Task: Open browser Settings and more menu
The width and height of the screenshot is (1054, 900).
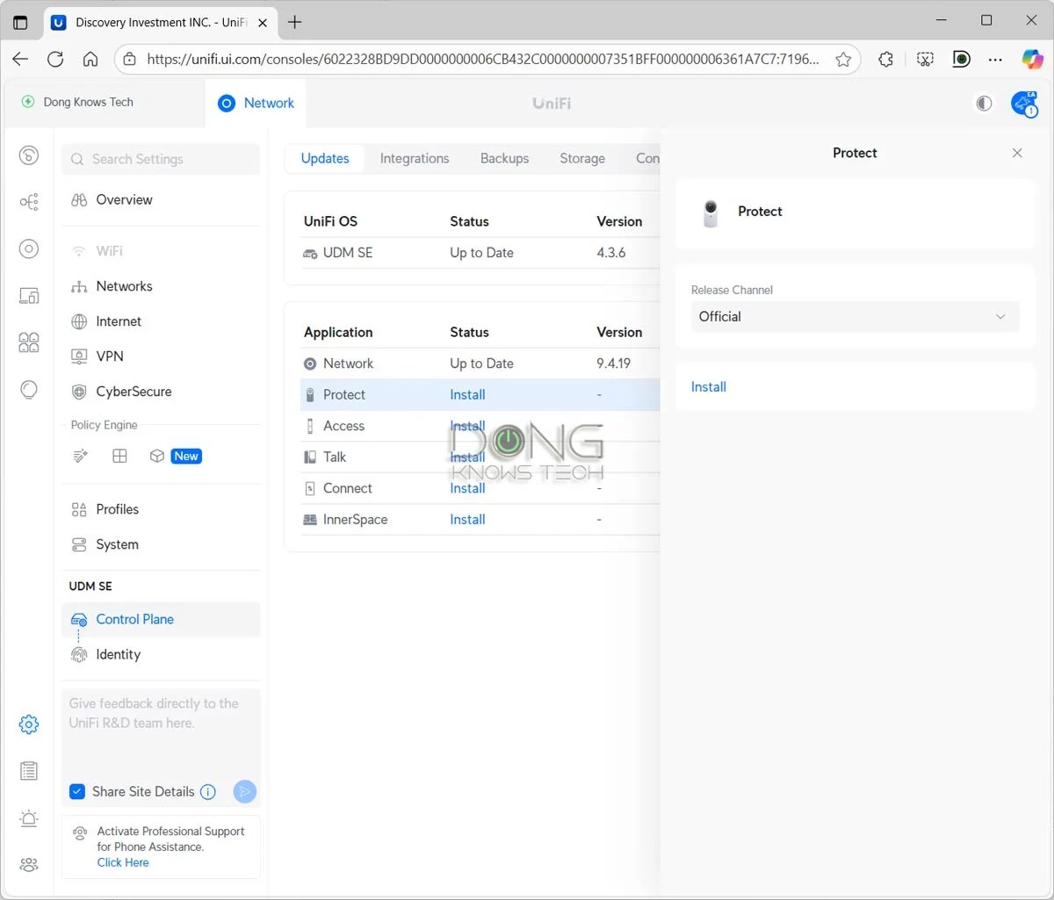Action: click(995, 59)
